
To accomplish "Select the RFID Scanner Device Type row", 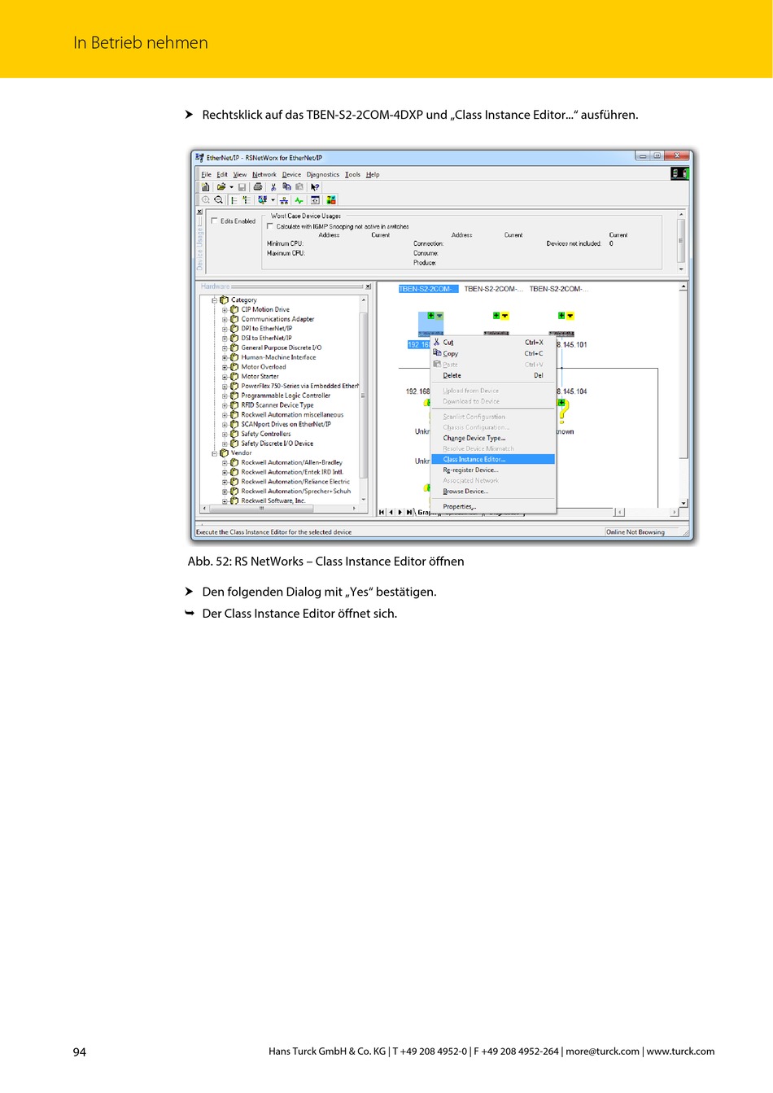I will click(x=277, y=405).
